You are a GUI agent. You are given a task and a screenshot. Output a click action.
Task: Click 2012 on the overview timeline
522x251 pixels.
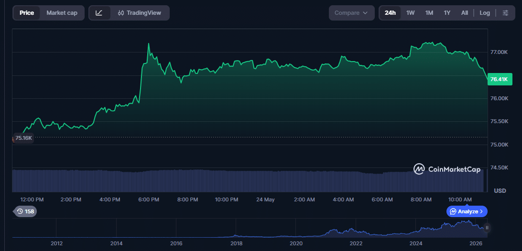click(x=56, y=243)
